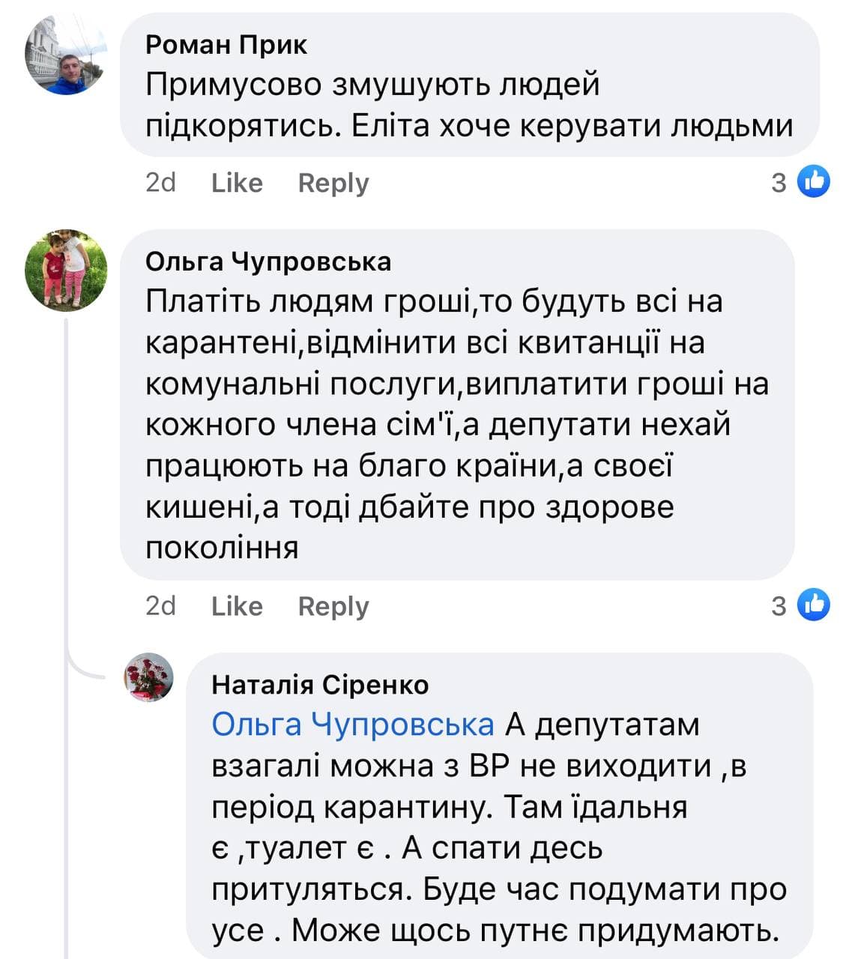
Task: Click the Роман Прик commenter name
Action: [226, 45]
